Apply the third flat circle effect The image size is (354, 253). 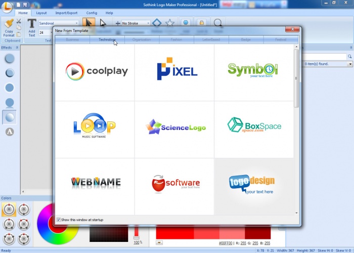[10, 88]
